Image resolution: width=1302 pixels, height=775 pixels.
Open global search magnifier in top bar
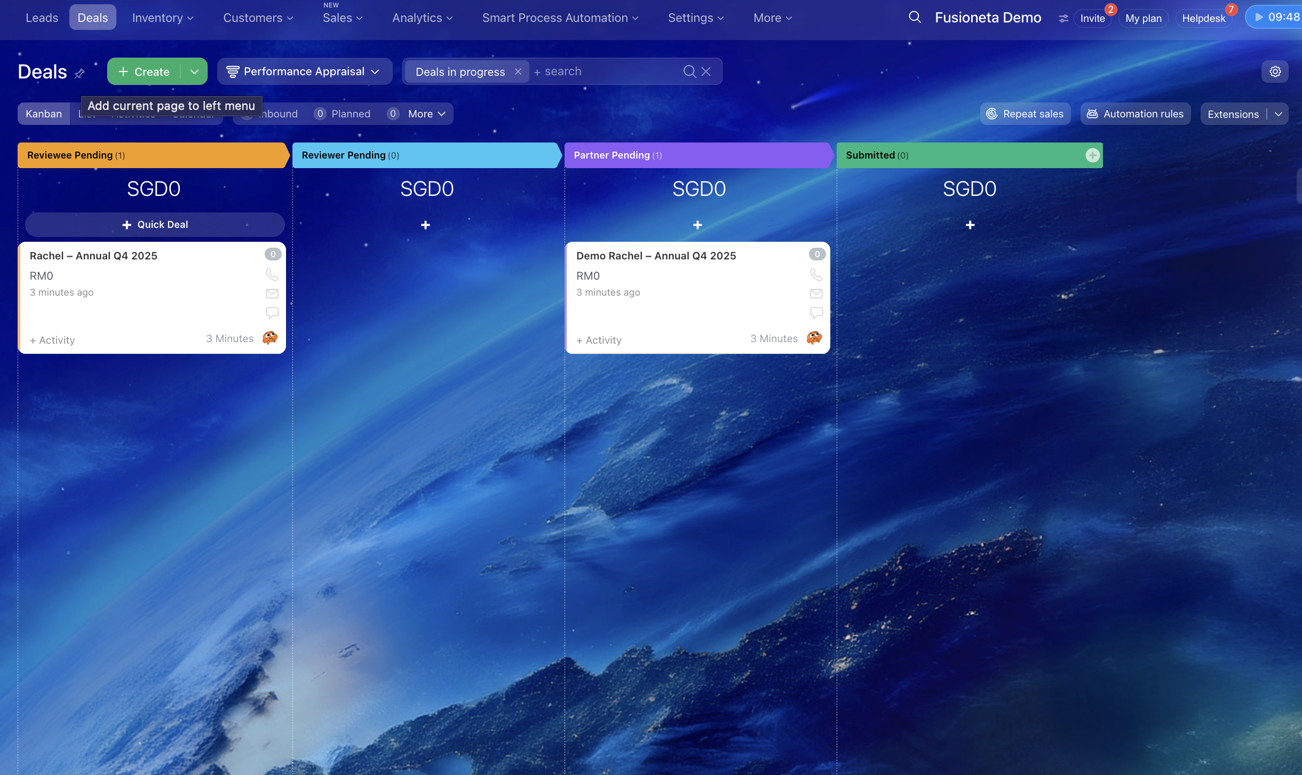click(x=915, y=17)
